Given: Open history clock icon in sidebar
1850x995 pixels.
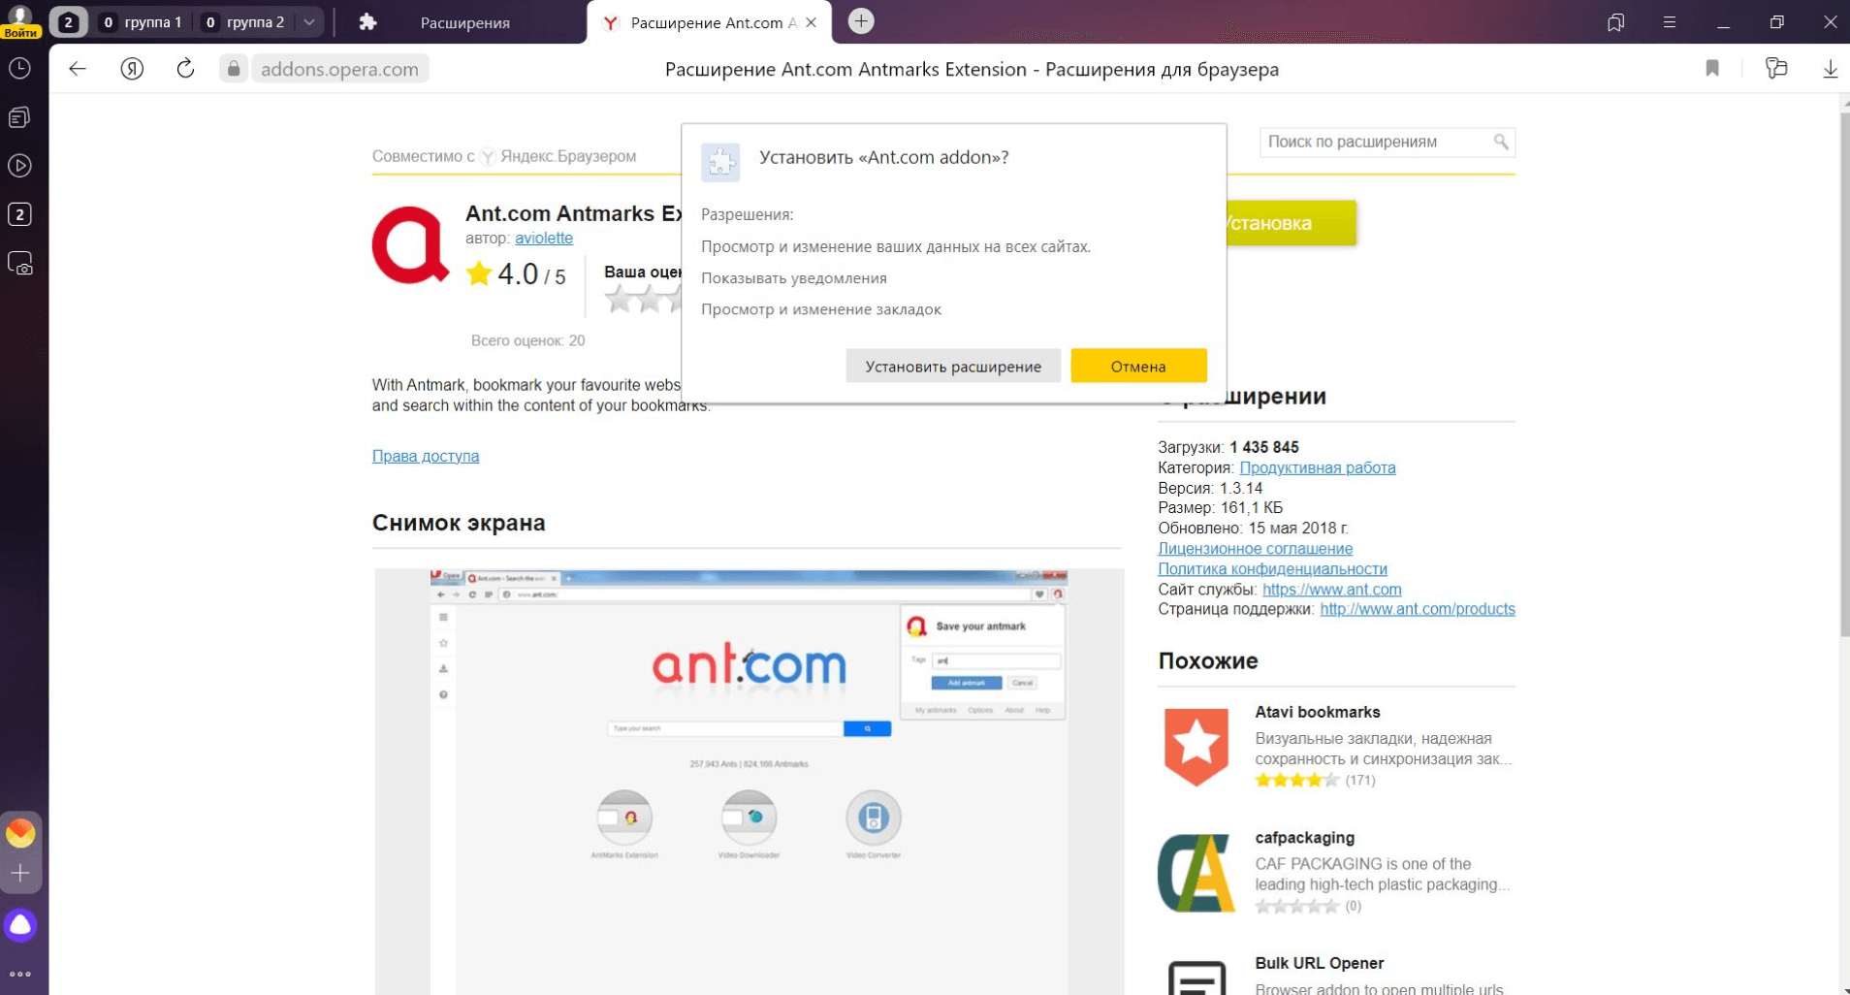Looking at the screenshot, I should [19, 69].
